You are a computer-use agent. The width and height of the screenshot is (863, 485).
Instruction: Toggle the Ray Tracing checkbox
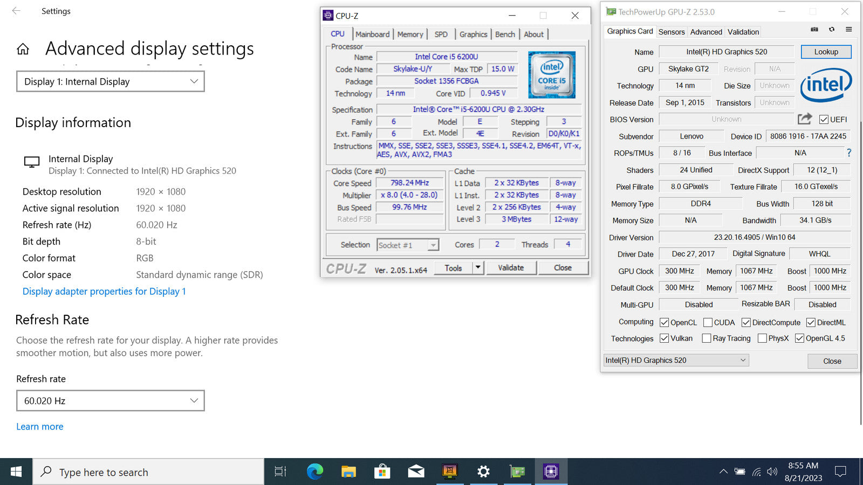click(706, 338)
